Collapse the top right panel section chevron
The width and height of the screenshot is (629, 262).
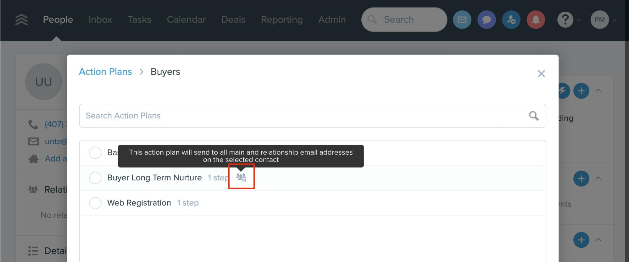pyautogui.click(x=598, y=90)
